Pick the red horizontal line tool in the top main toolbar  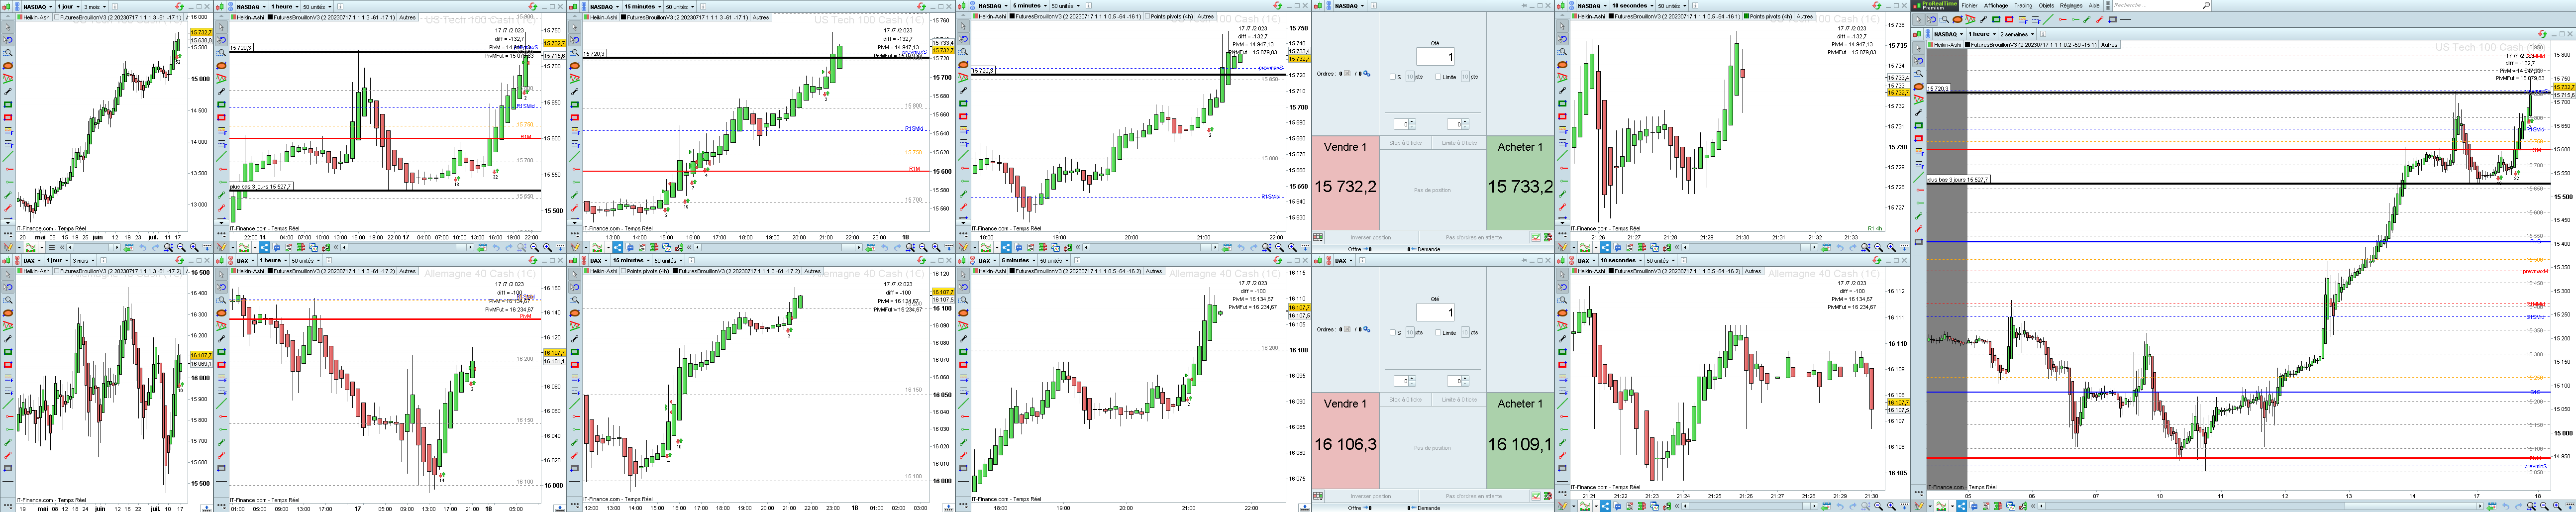click(x=2063, y=19)
